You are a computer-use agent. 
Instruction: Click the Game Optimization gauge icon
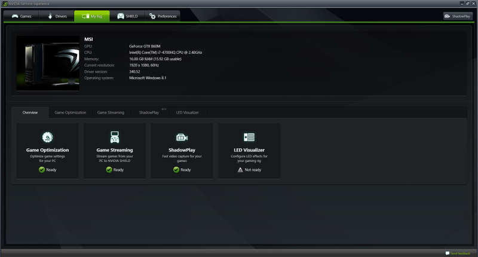[48, 137]
